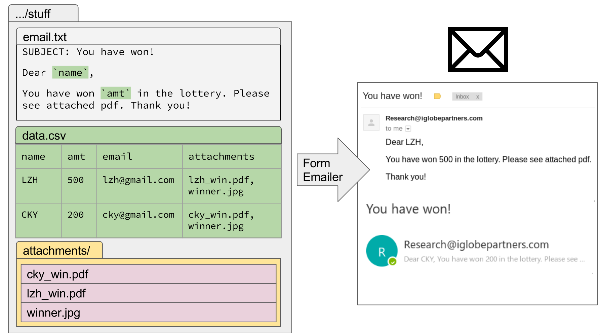
Task: Select the cky@gmail.com cell
Action: (139, 220)
